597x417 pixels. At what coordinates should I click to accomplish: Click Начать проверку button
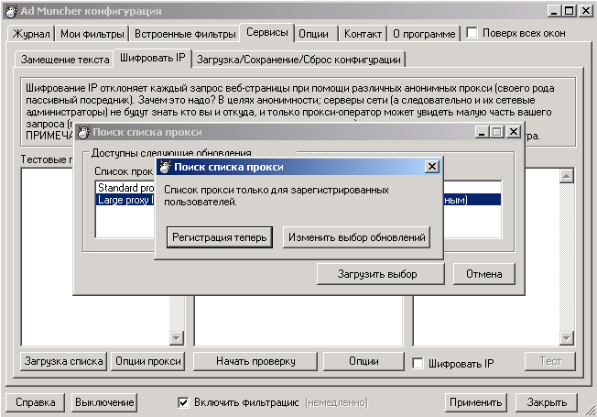tap(255, 361)
